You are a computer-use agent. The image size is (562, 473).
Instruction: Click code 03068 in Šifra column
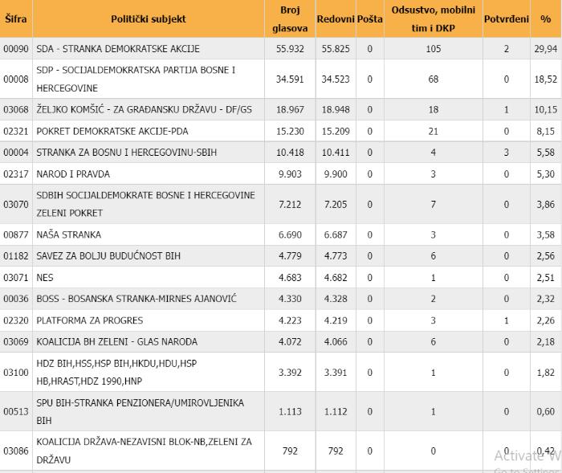tap(16, 109)
